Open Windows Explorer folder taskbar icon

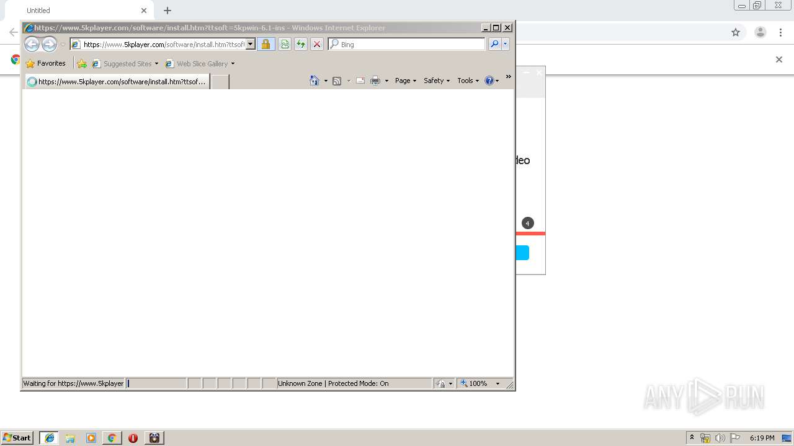pyautogui.click(x=70, y=438)
